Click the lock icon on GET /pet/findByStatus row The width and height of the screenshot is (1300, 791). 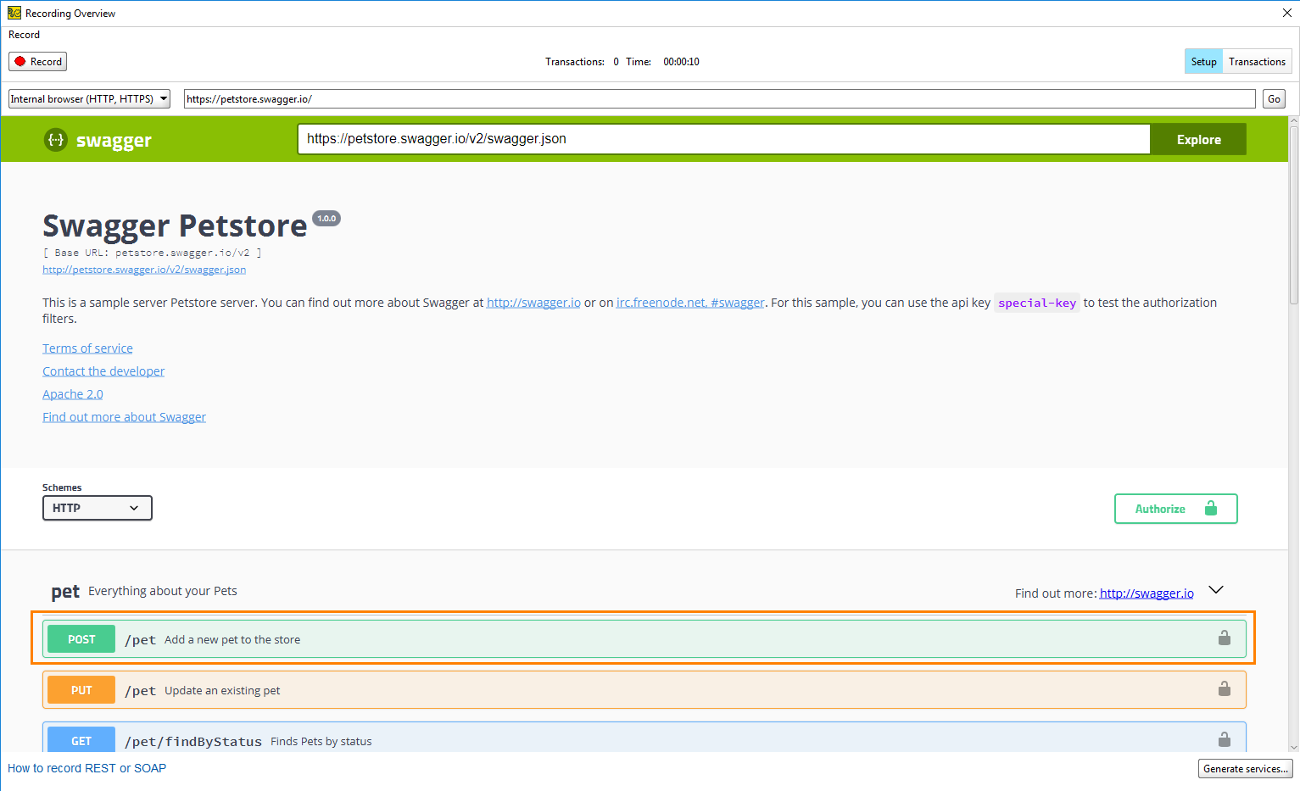click(1224, 739)
